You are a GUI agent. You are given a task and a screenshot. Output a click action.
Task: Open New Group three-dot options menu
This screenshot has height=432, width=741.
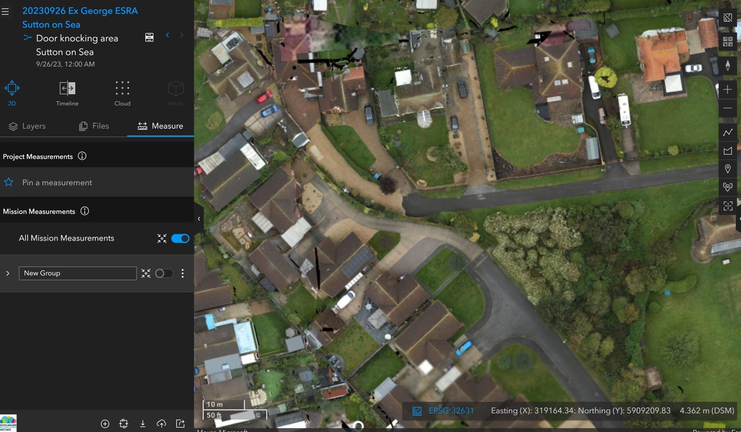tap(182, 274)
